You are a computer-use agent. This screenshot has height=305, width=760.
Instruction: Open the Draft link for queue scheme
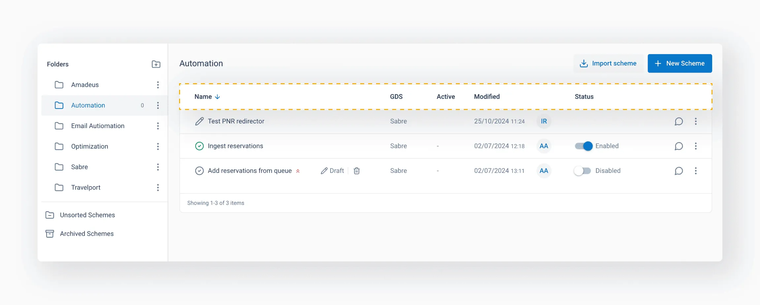coord(332,171)
